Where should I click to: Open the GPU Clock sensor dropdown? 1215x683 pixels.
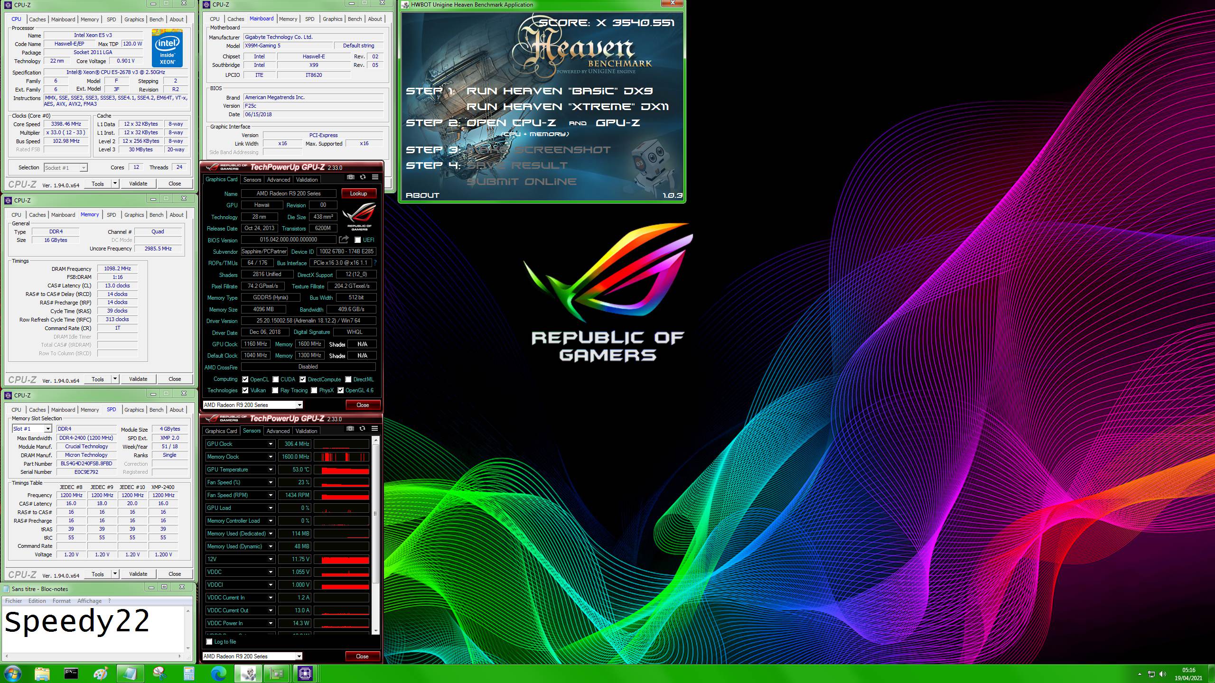point(271,444)
